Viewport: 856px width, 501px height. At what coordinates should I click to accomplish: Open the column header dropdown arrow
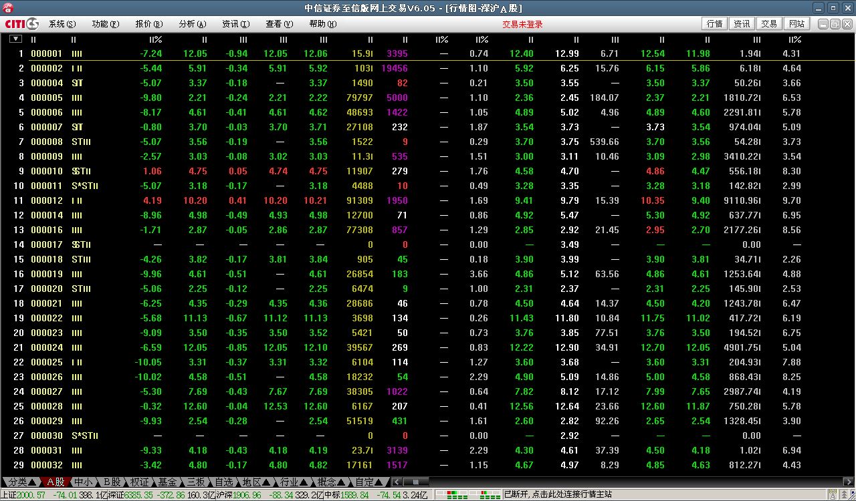click(15, 39)
